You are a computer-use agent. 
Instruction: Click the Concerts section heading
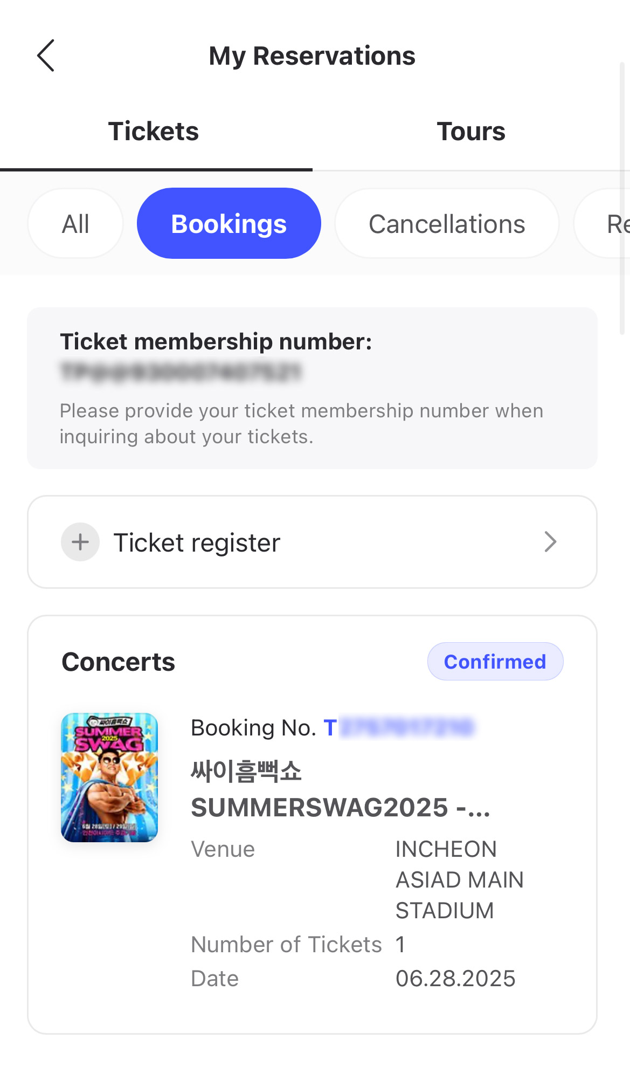point(119,662)
